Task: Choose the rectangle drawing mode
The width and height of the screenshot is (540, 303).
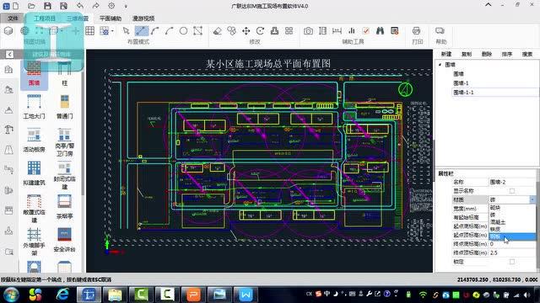Action: tap(197, 31)
